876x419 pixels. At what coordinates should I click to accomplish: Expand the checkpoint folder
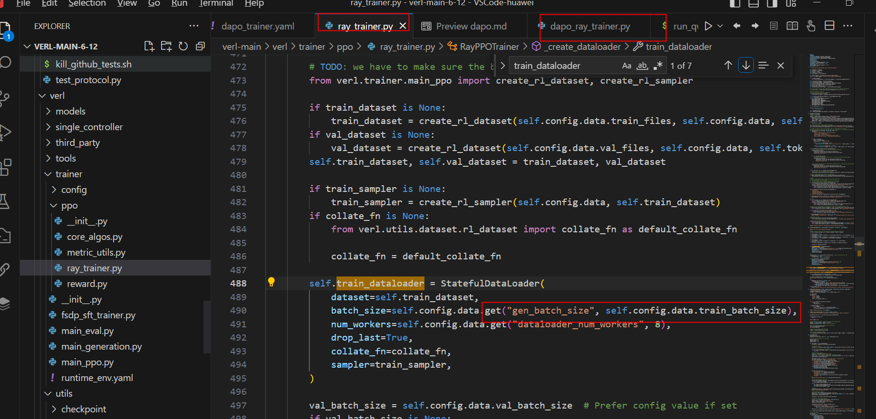54,409
